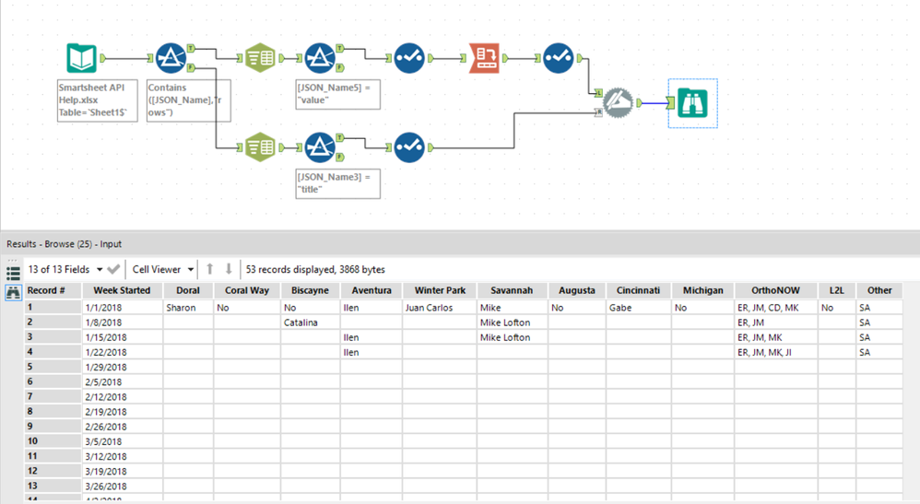
Task: Select the cell containing Sharon
Action: (188, 308)
